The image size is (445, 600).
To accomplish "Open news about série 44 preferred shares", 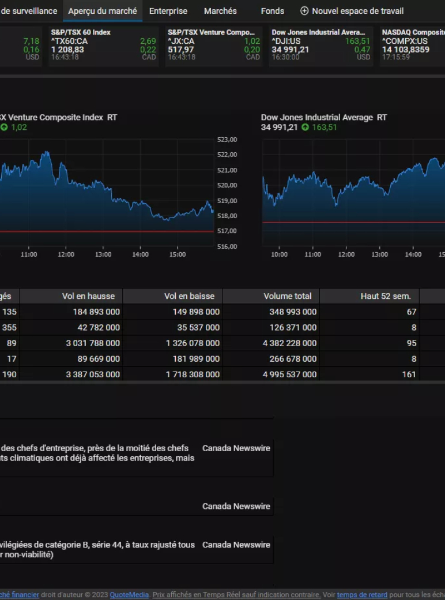I will coord(97,550).
